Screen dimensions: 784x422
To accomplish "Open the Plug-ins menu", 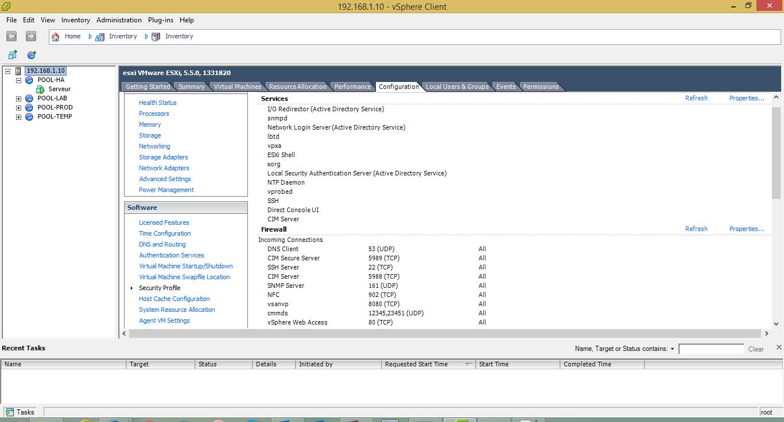I will [x=161, y=19].
